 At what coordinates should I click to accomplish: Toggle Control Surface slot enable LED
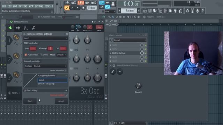point(146,53)
